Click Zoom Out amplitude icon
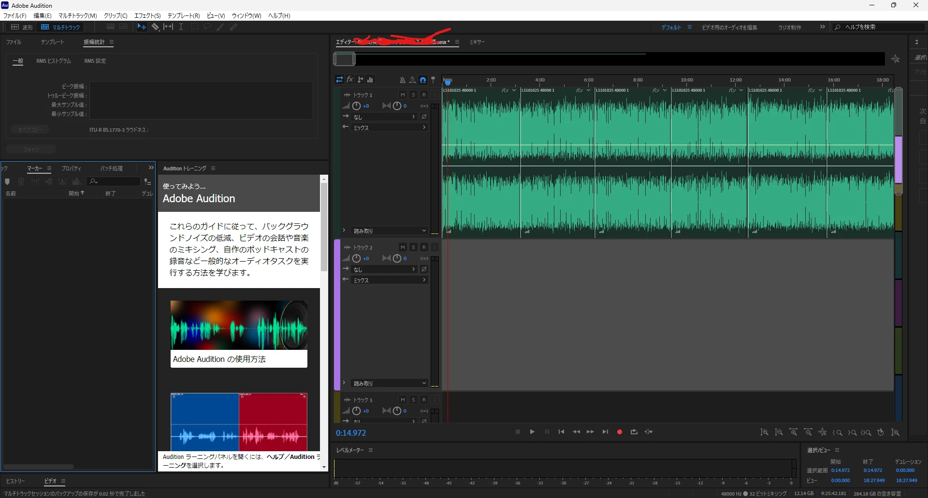The height and width of the screenshot is (498, 928). pyautogui.click(x=779, y=432)
